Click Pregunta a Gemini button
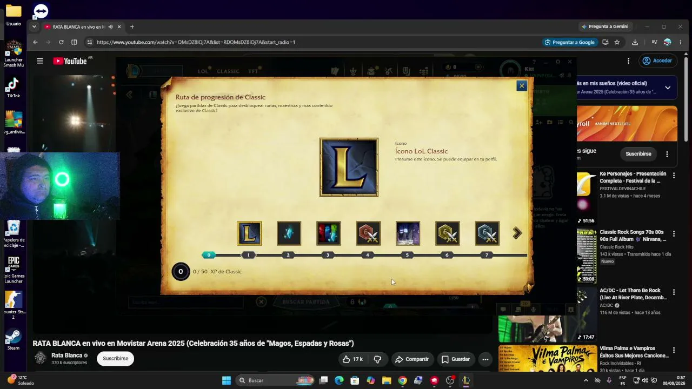 (x=605, y=26)
